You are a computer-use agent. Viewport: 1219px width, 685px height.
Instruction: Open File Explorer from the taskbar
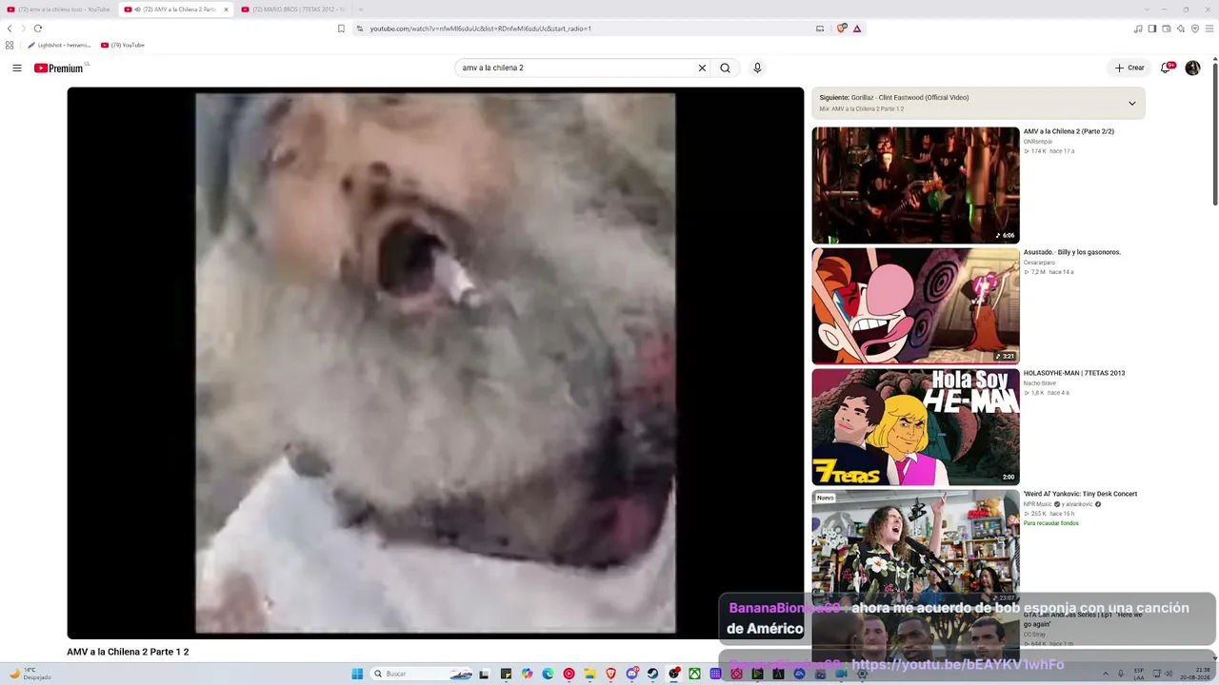590,674
